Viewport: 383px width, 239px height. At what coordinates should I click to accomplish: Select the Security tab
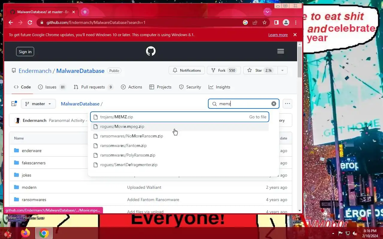pos(190,87)
